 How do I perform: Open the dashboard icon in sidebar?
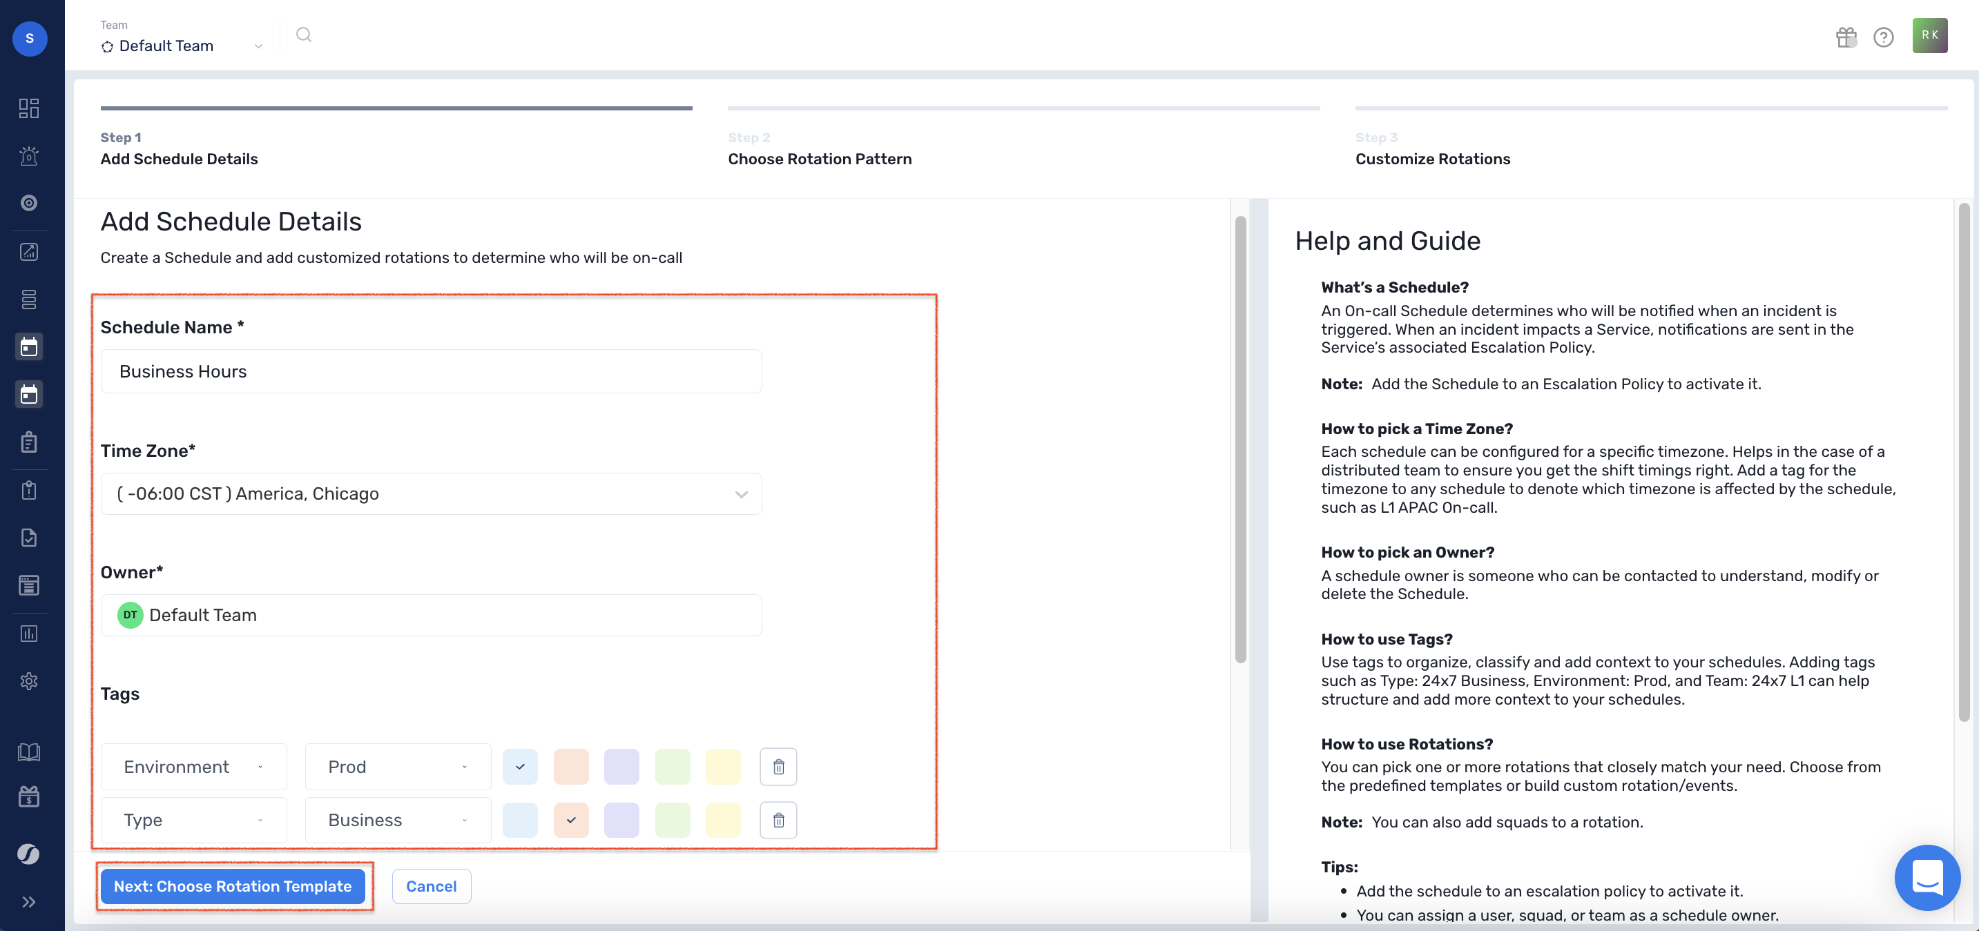[29, 108]
